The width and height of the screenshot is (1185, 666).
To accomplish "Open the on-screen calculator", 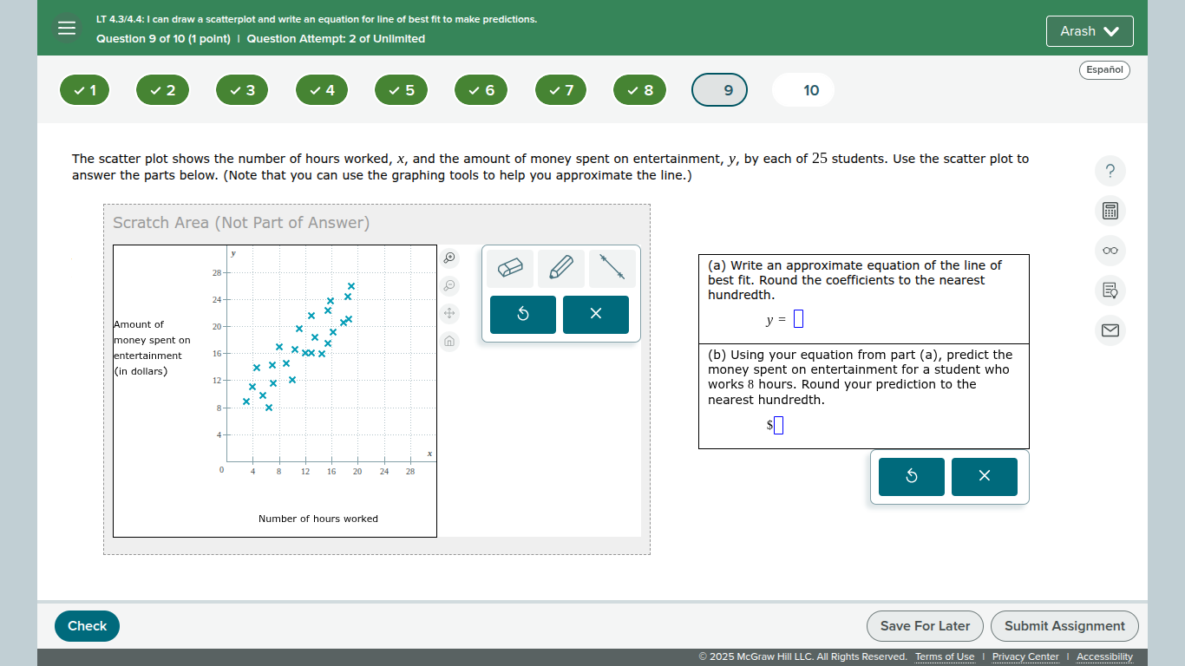I will [1110, 211].
